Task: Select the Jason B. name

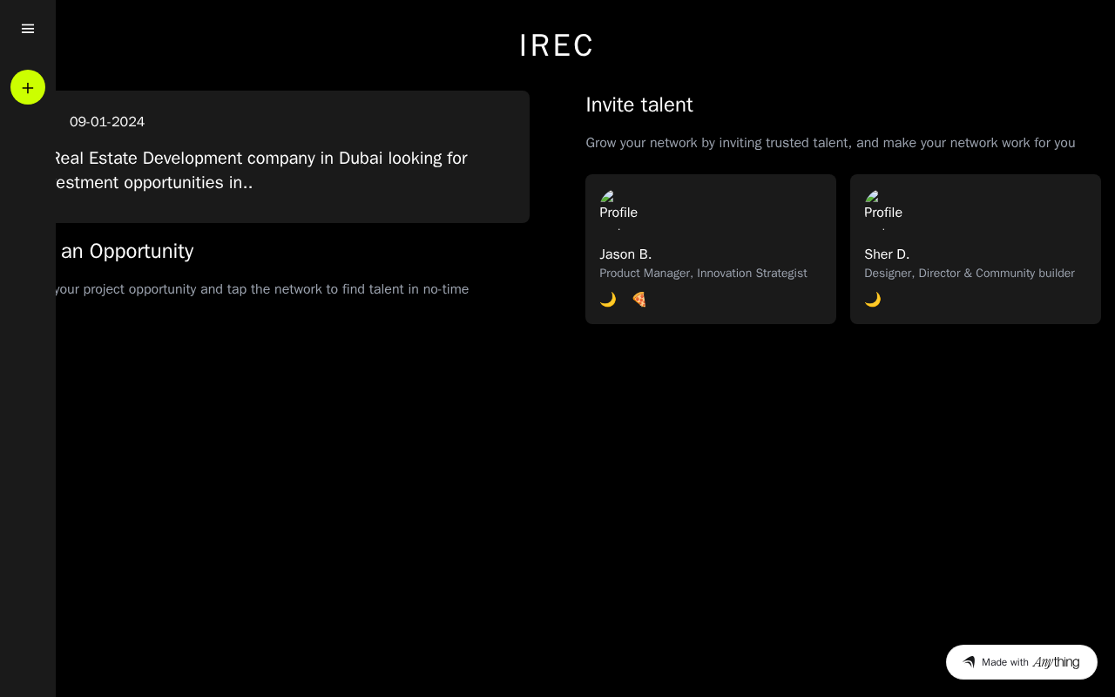Action: coord(625,254)
